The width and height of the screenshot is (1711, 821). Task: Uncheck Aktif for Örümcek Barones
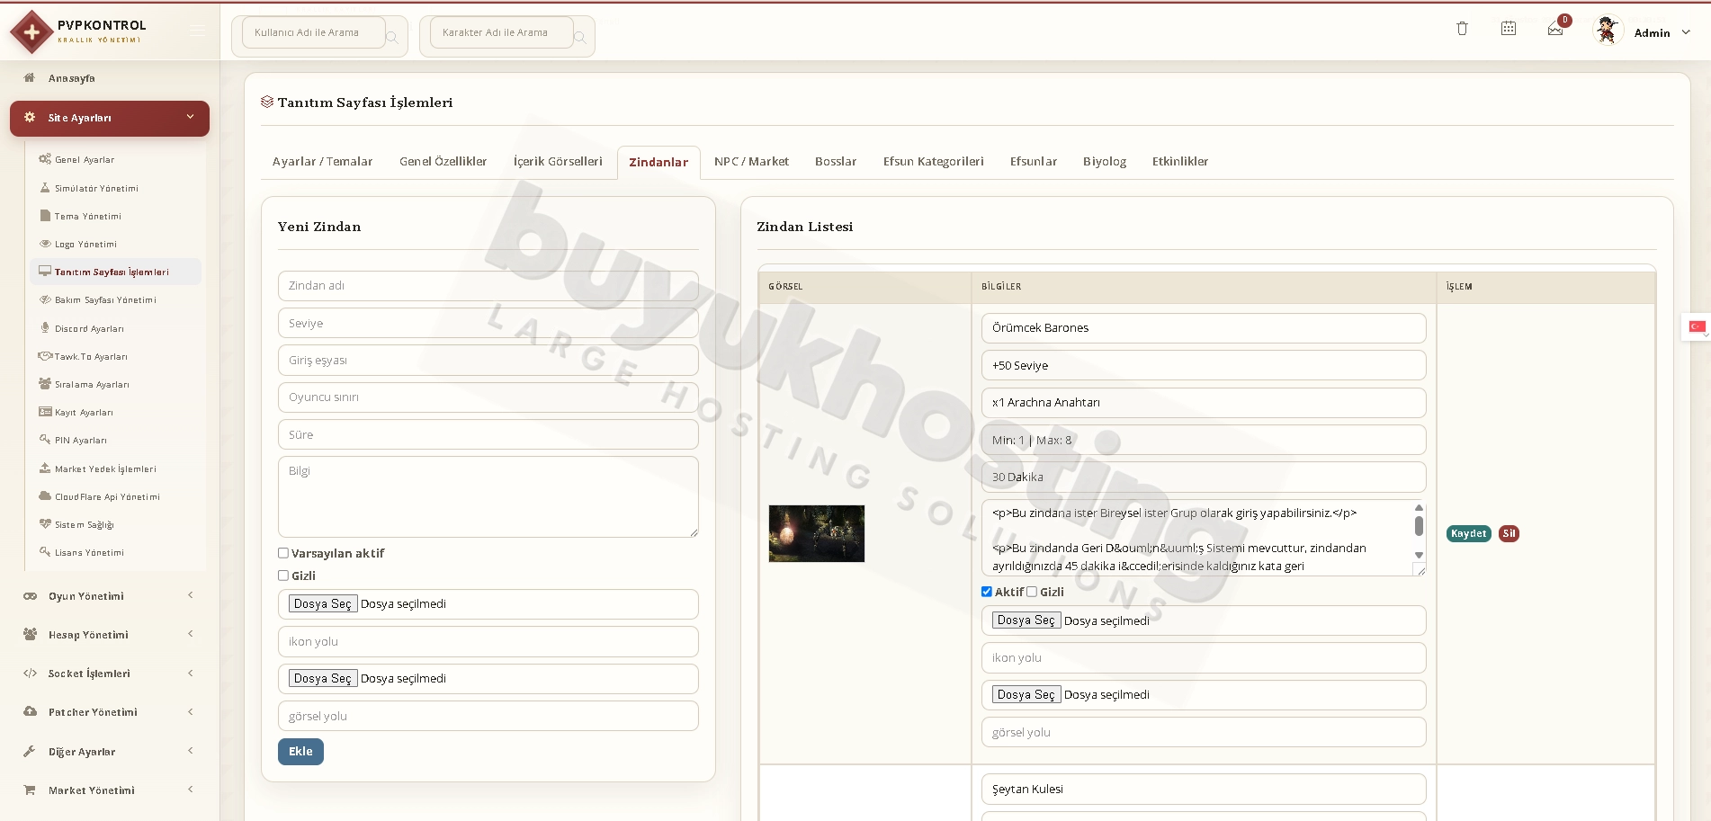point(987,592)
